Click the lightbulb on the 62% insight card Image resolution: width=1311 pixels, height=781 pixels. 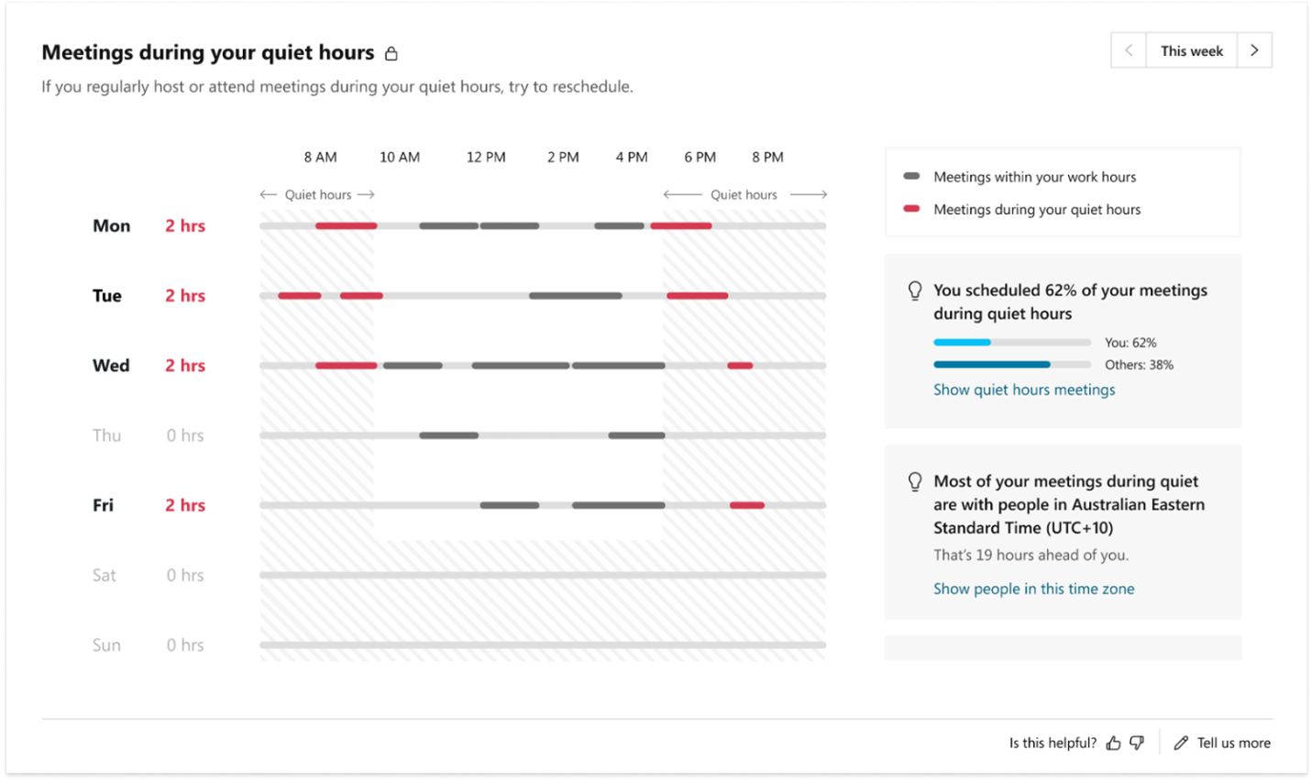pos(914,290)
